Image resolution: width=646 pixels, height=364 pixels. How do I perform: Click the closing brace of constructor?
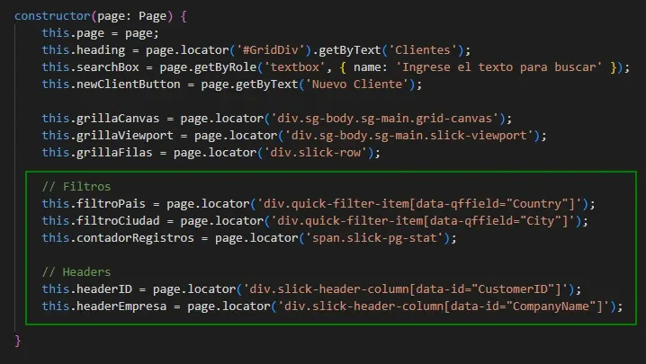18,341
